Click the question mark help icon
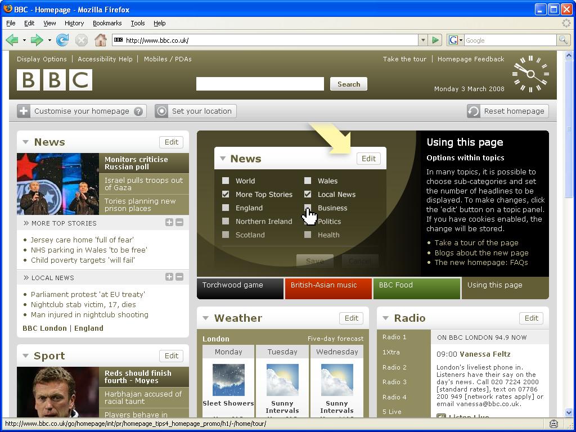The image size is (576, 432). (x=138, y=111)
